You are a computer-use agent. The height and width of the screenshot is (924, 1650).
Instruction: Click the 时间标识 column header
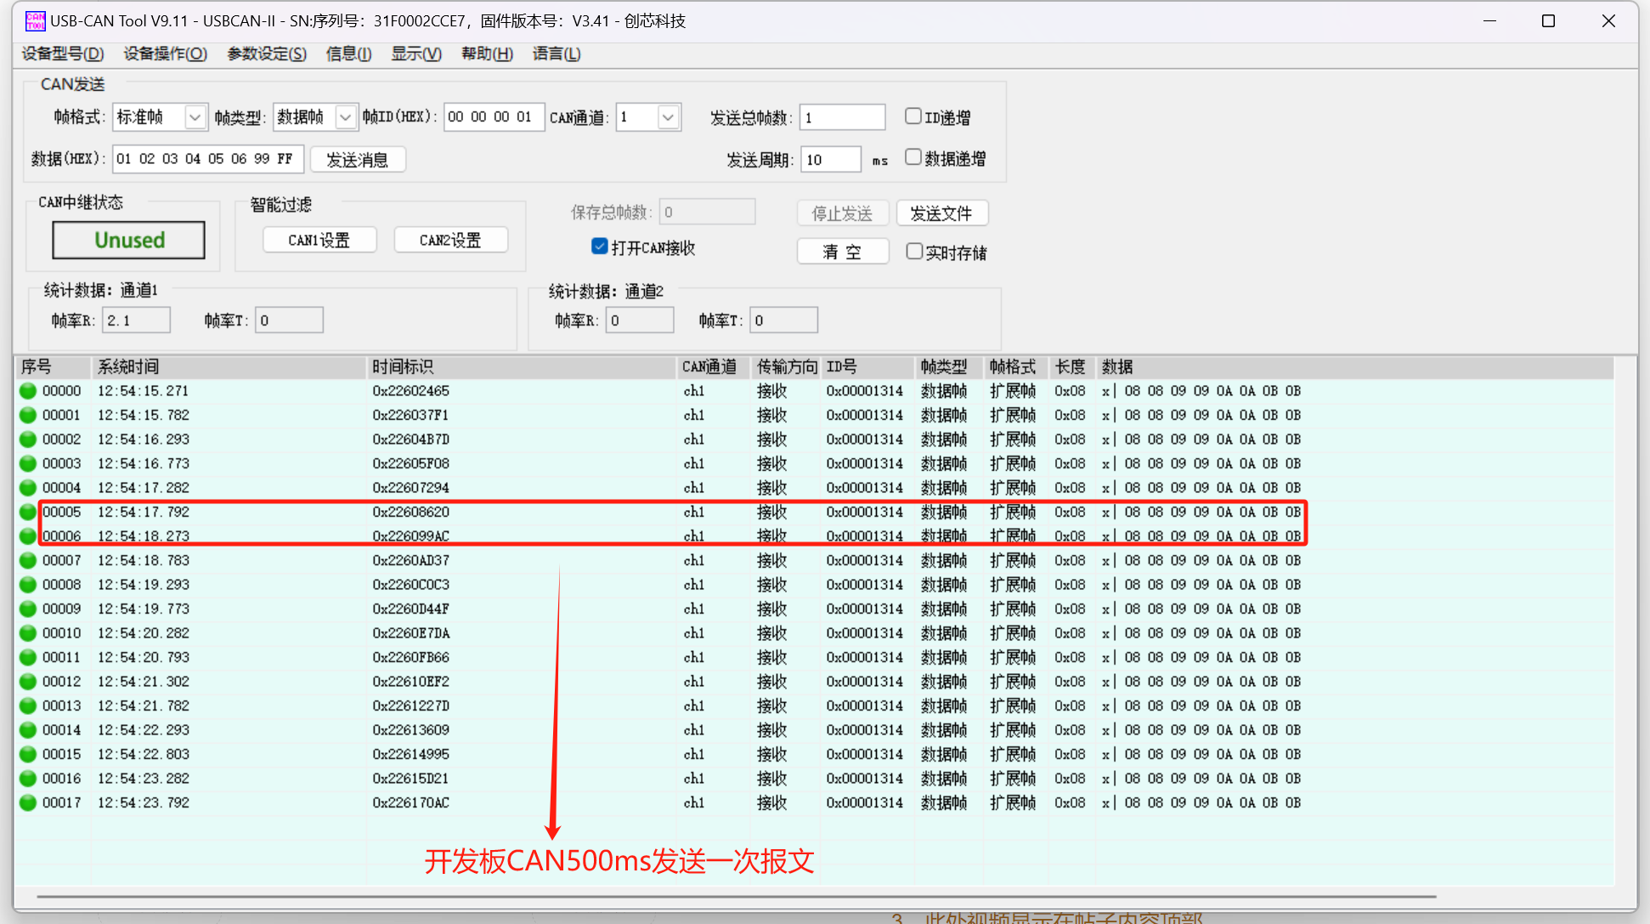coord(522,367)
